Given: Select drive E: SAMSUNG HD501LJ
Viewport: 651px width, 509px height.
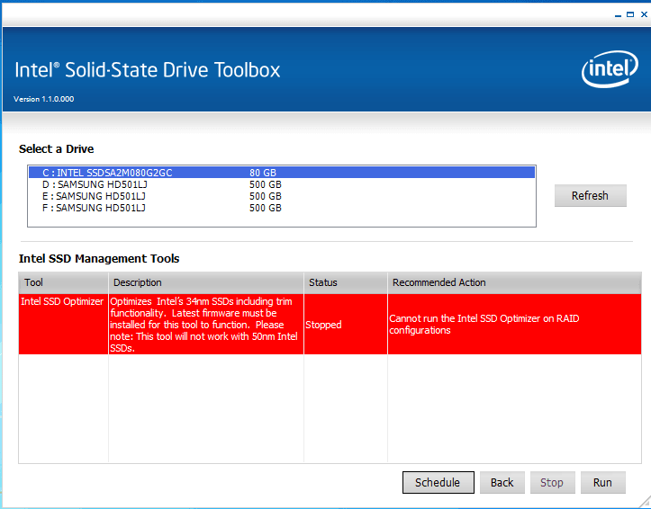Looking at the screenshot, I should (282, 196).
